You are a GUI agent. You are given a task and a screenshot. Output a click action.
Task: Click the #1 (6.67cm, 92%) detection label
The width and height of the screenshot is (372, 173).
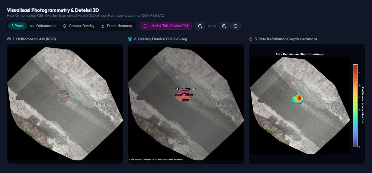pyautogui.click(x=186, y=89)
